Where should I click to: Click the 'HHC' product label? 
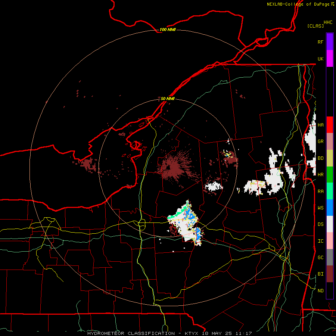(x=328, y=22)
